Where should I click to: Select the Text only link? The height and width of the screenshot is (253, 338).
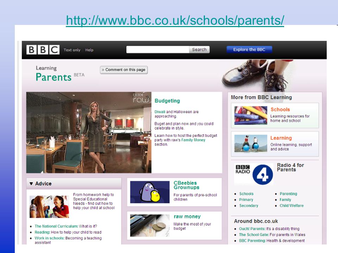tap(72, 50)
